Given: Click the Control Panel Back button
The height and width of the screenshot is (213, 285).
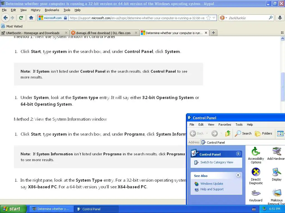Looking at the screenshot, I should 197,133.
